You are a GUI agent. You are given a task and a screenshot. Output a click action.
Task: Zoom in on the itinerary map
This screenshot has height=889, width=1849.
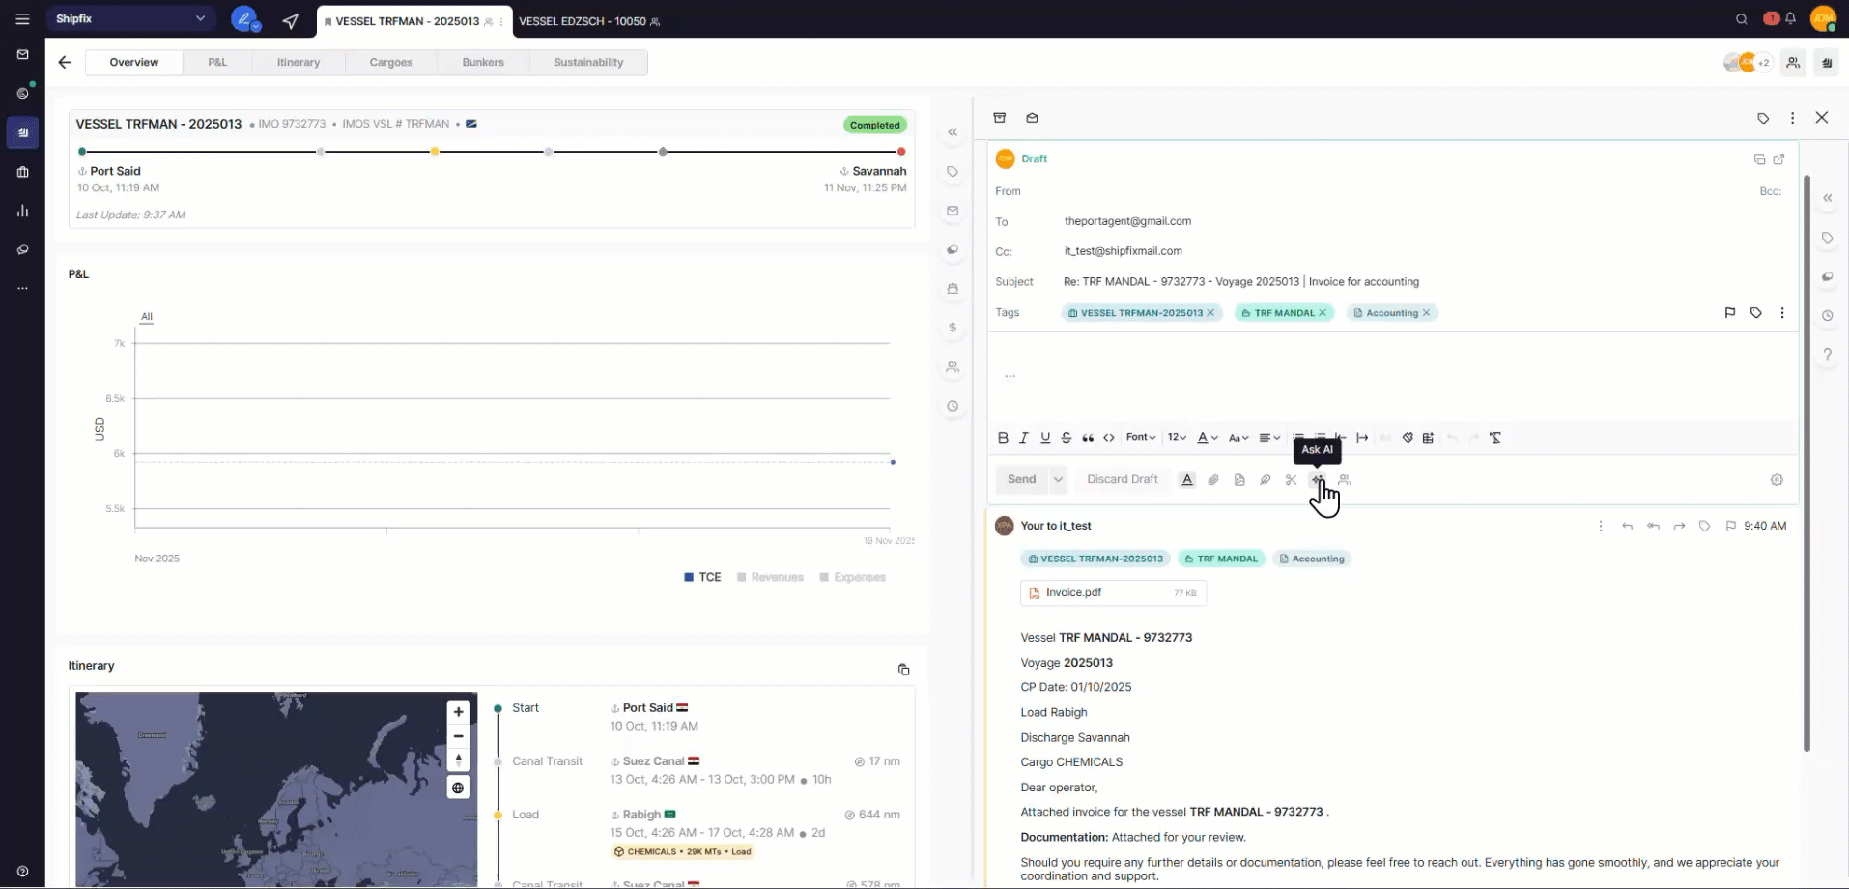(x=458, y=712)
